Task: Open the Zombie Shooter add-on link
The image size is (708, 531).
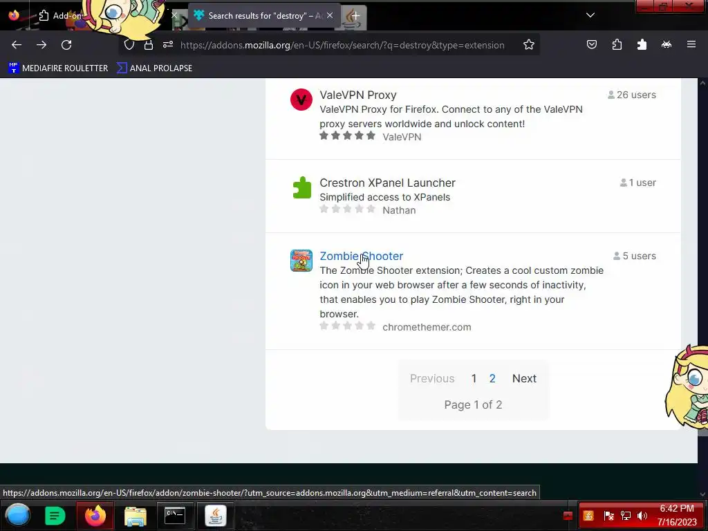Action: (x=361, y=256)
